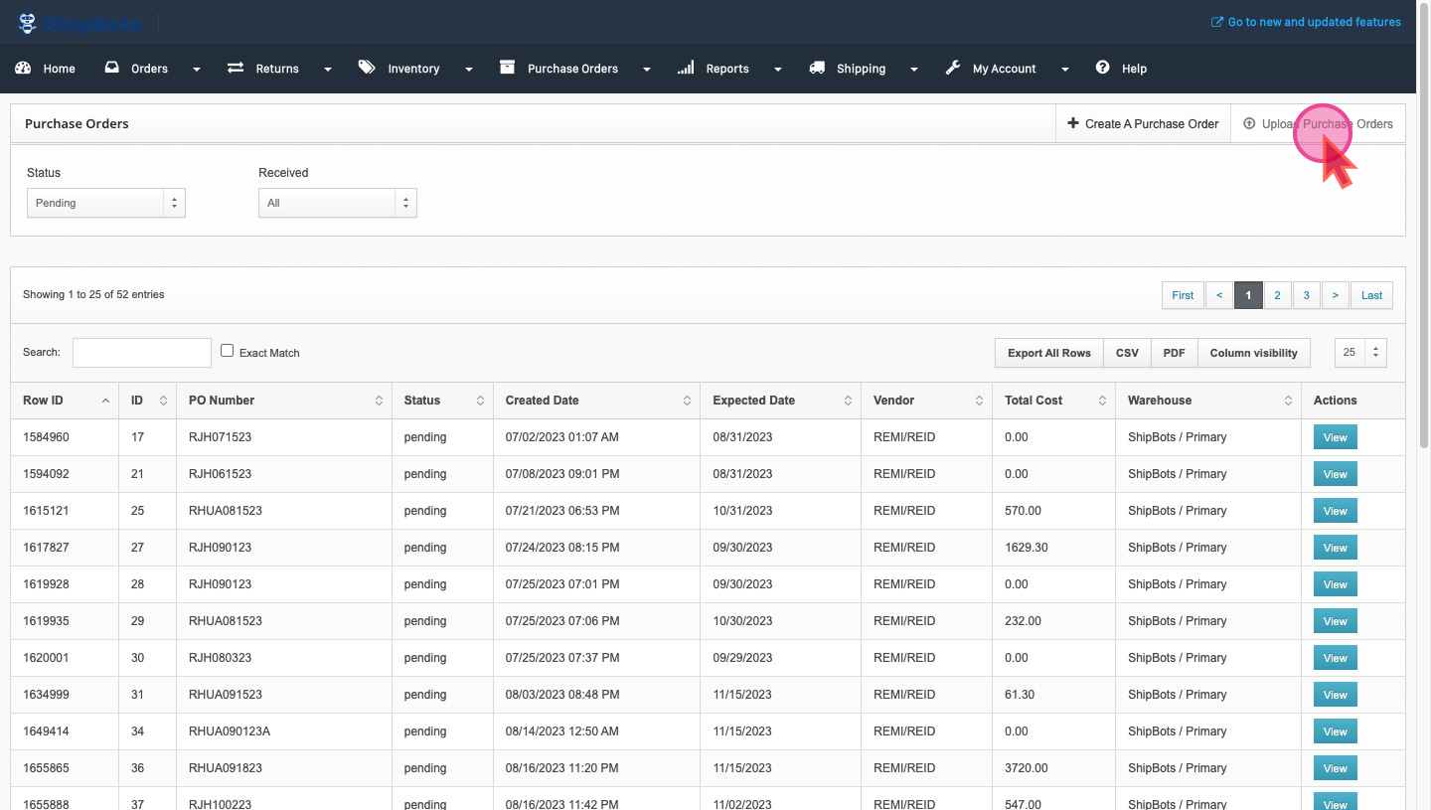This screenshot has width=1431, height=810.
Task: Export table as CSV
Action: (1127, 353)
